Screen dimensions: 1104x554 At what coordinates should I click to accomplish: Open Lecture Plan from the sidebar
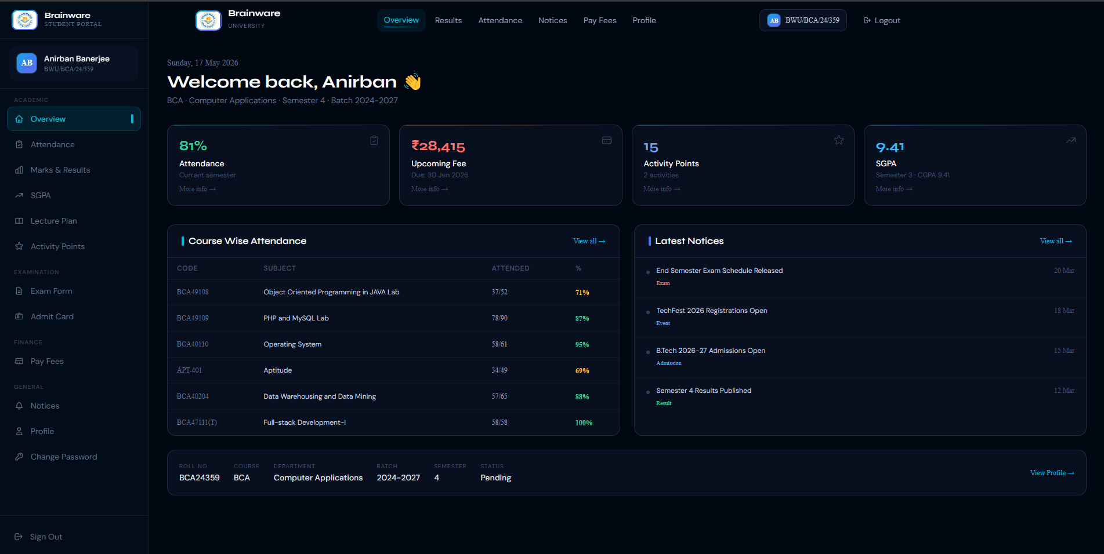[x=74, y=221]
